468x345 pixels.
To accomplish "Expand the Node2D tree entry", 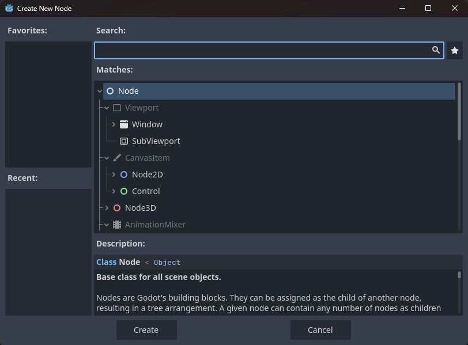I will [114, 174].
